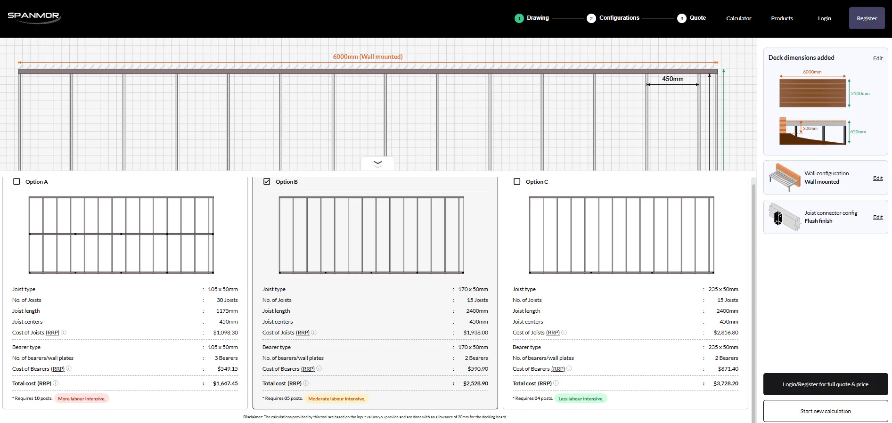This screenshot has width=892, height=423.
Task: Click the Spanmor logo
Action: [x=34, y=16]
